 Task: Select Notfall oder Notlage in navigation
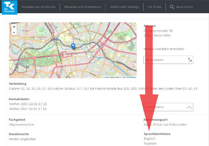(x=124, y=7)
